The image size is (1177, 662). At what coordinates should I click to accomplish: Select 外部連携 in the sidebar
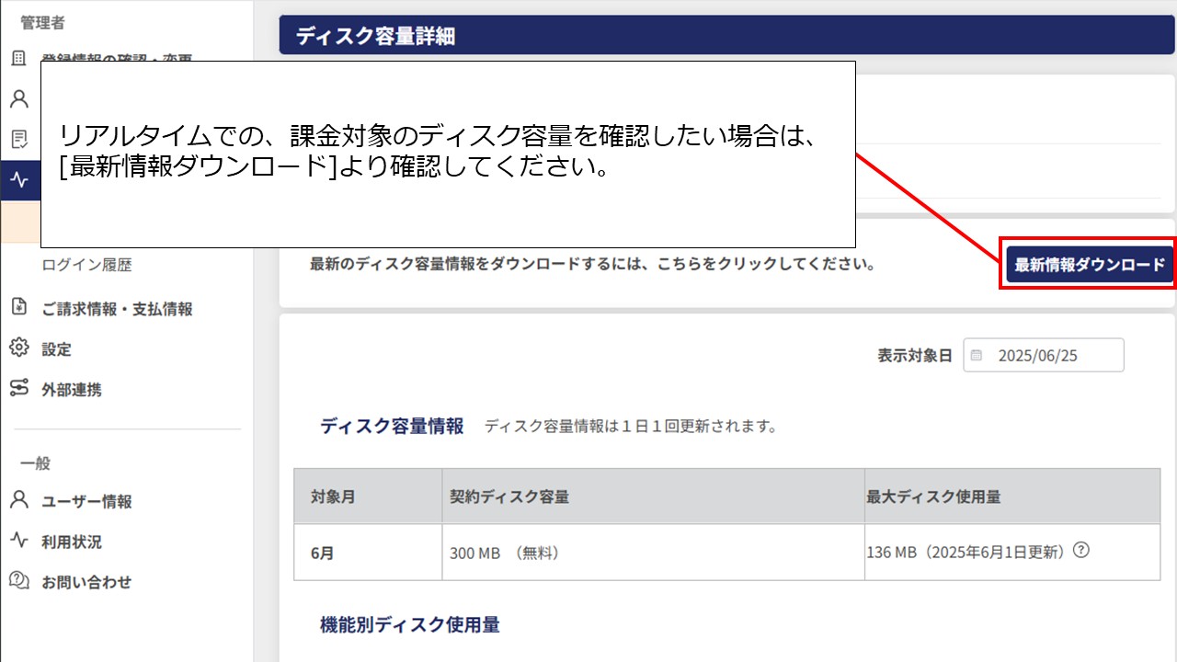(72, 390)
